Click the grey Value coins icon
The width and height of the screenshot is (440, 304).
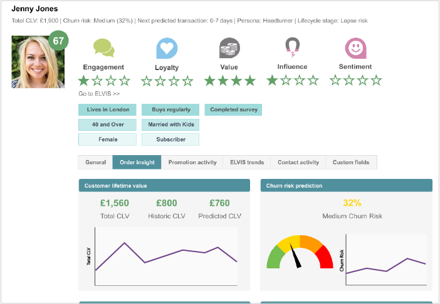click(x=229, y=48)
